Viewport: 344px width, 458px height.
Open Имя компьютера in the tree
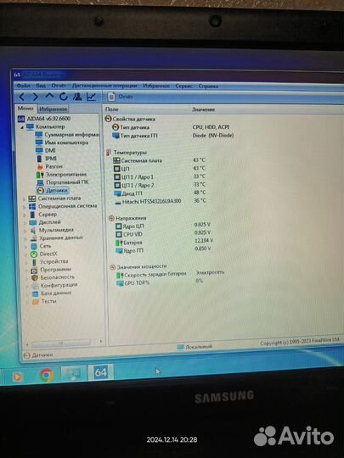62,142
